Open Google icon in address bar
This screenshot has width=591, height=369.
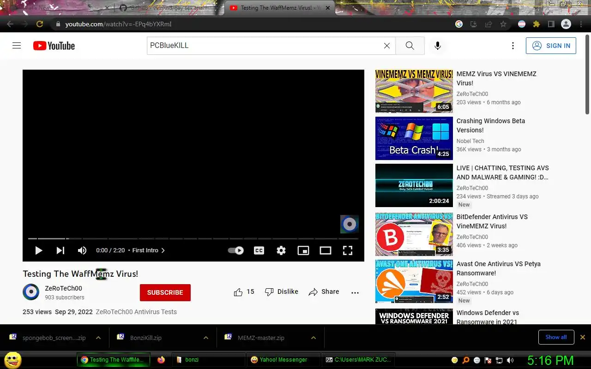click(459, 24)
